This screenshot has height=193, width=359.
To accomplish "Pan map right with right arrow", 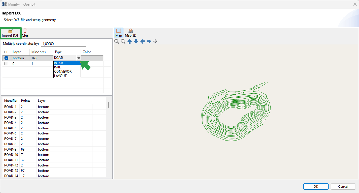I will point(149,41).
